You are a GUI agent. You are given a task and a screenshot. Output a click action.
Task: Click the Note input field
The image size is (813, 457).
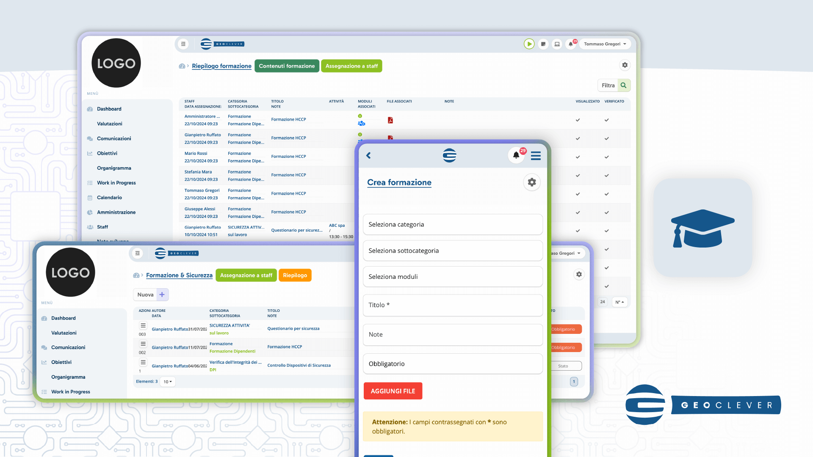click(453, 335)
